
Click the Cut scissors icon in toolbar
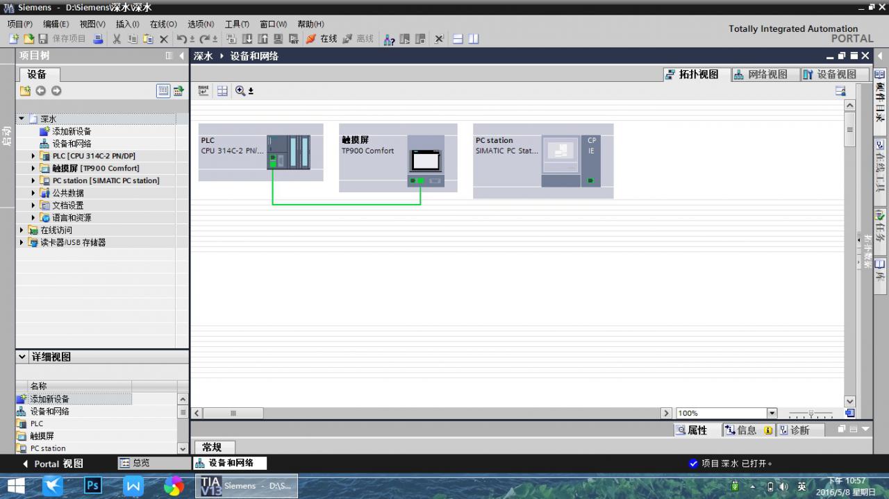(117, 39)
